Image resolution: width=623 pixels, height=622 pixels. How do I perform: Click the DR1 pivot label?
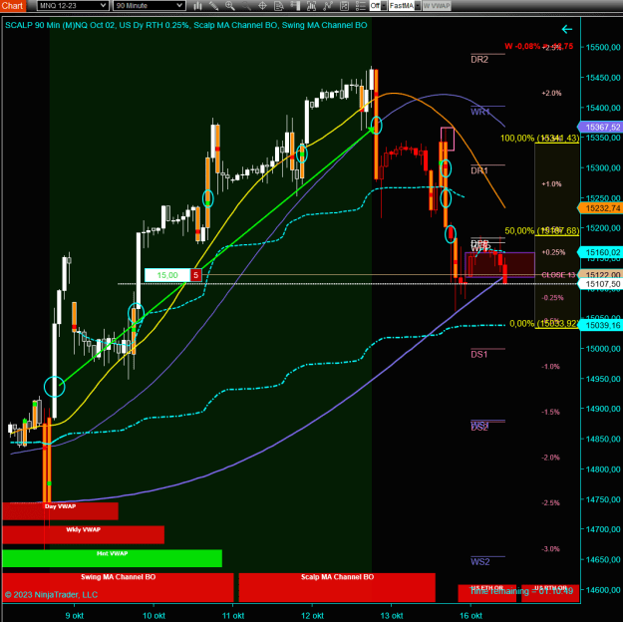point(479,170)
